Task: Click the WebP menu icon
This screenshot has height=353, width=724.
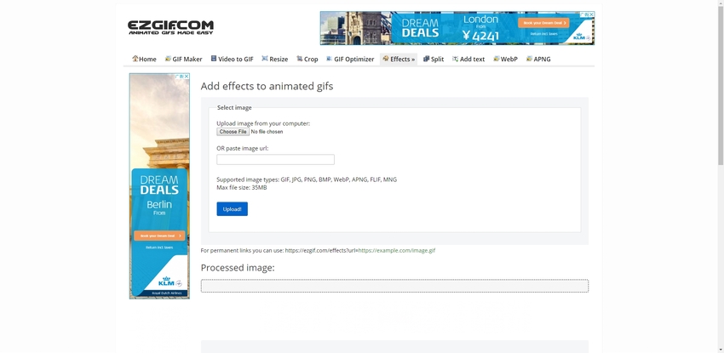Action: point(497,59)
